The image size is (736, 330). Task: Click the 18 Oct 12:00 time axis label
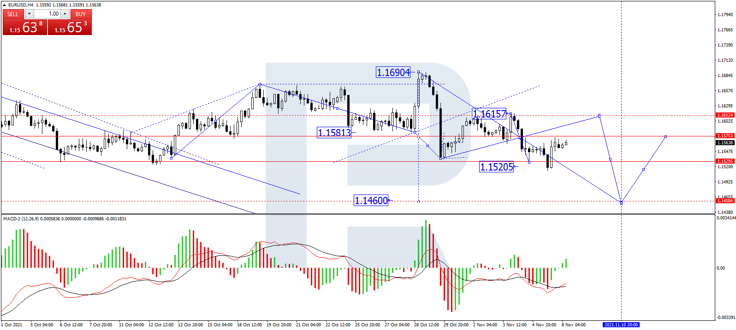[249, 325]
